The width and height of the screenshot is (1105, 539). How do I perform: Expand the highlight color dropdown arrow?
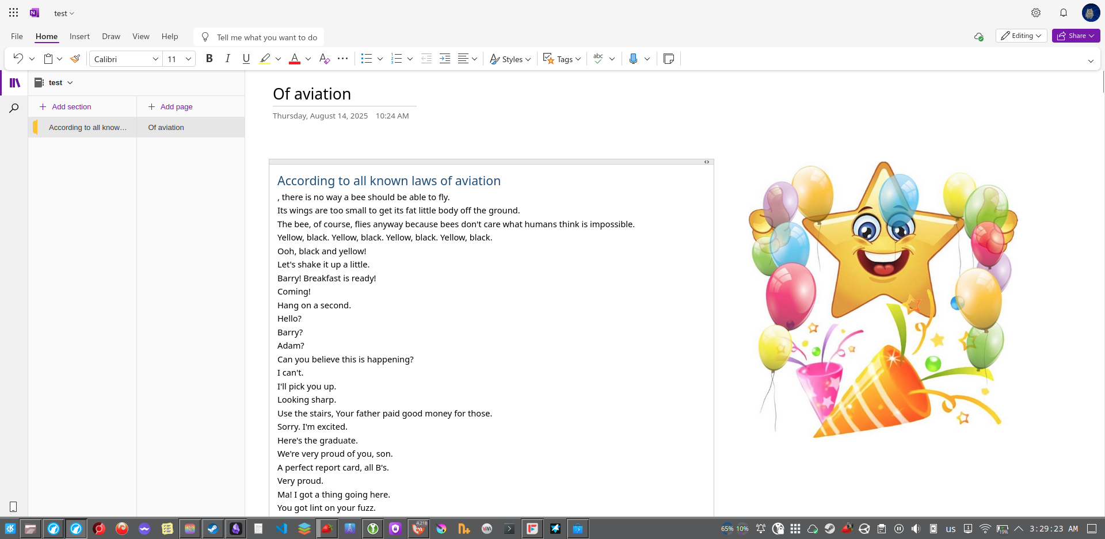pyautogui.click(x=279, y=59)
